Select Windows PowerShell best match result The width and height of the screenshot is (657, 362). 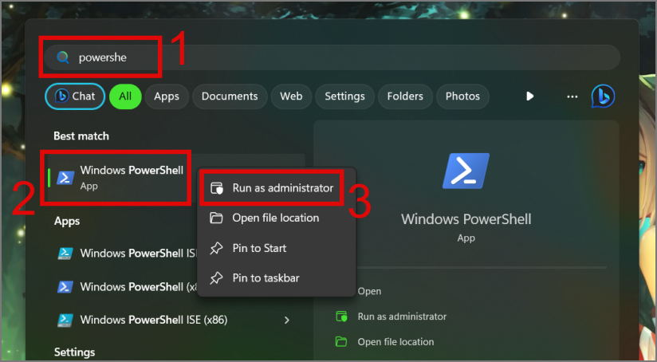176,178
